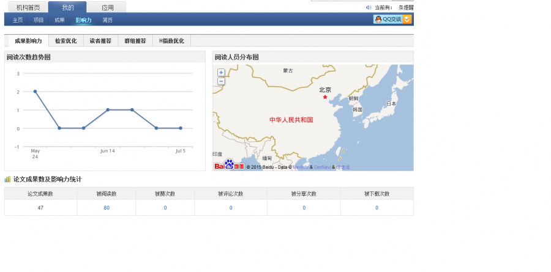Screen dimensions: 551x272
Task: Click the bar chart icon by 论文成果数及影响力统计
Action: (7, 179)
